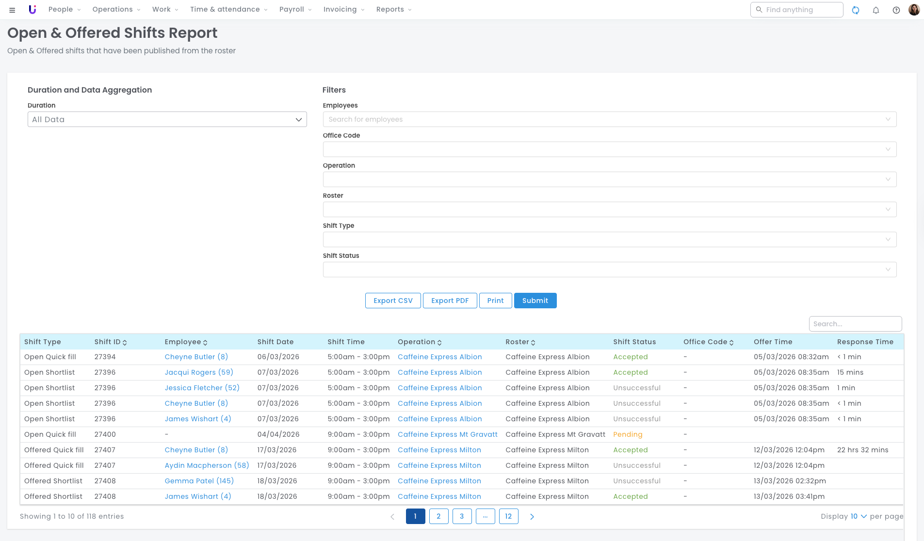Open the help question mark icon
Screen dimensions: 924x541
[x=896, y=10]
